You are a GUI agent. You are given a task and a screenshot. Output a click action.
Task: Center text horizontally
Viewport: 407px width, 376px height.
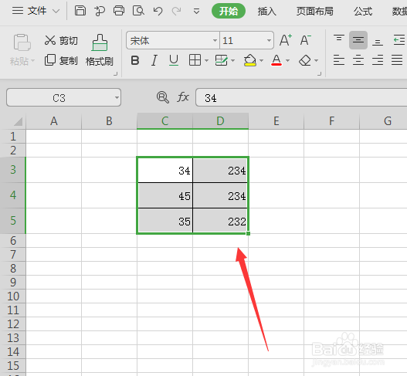click(358, 60)
